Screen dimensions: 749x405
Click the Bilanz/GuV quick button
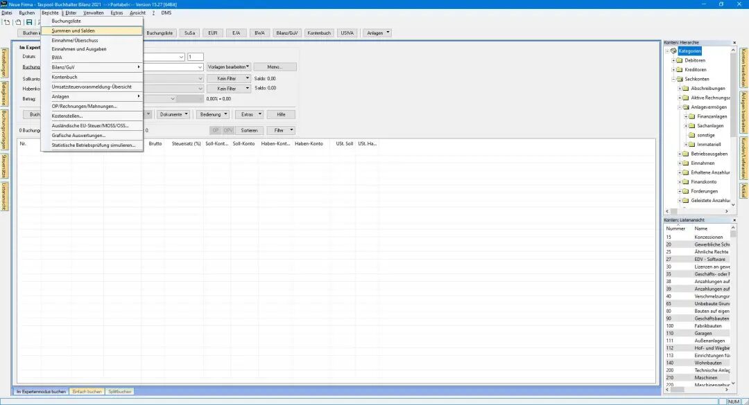(287, 33)
